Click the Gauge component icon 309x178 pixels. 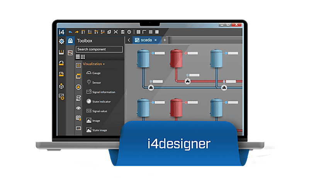coord(88,73)
